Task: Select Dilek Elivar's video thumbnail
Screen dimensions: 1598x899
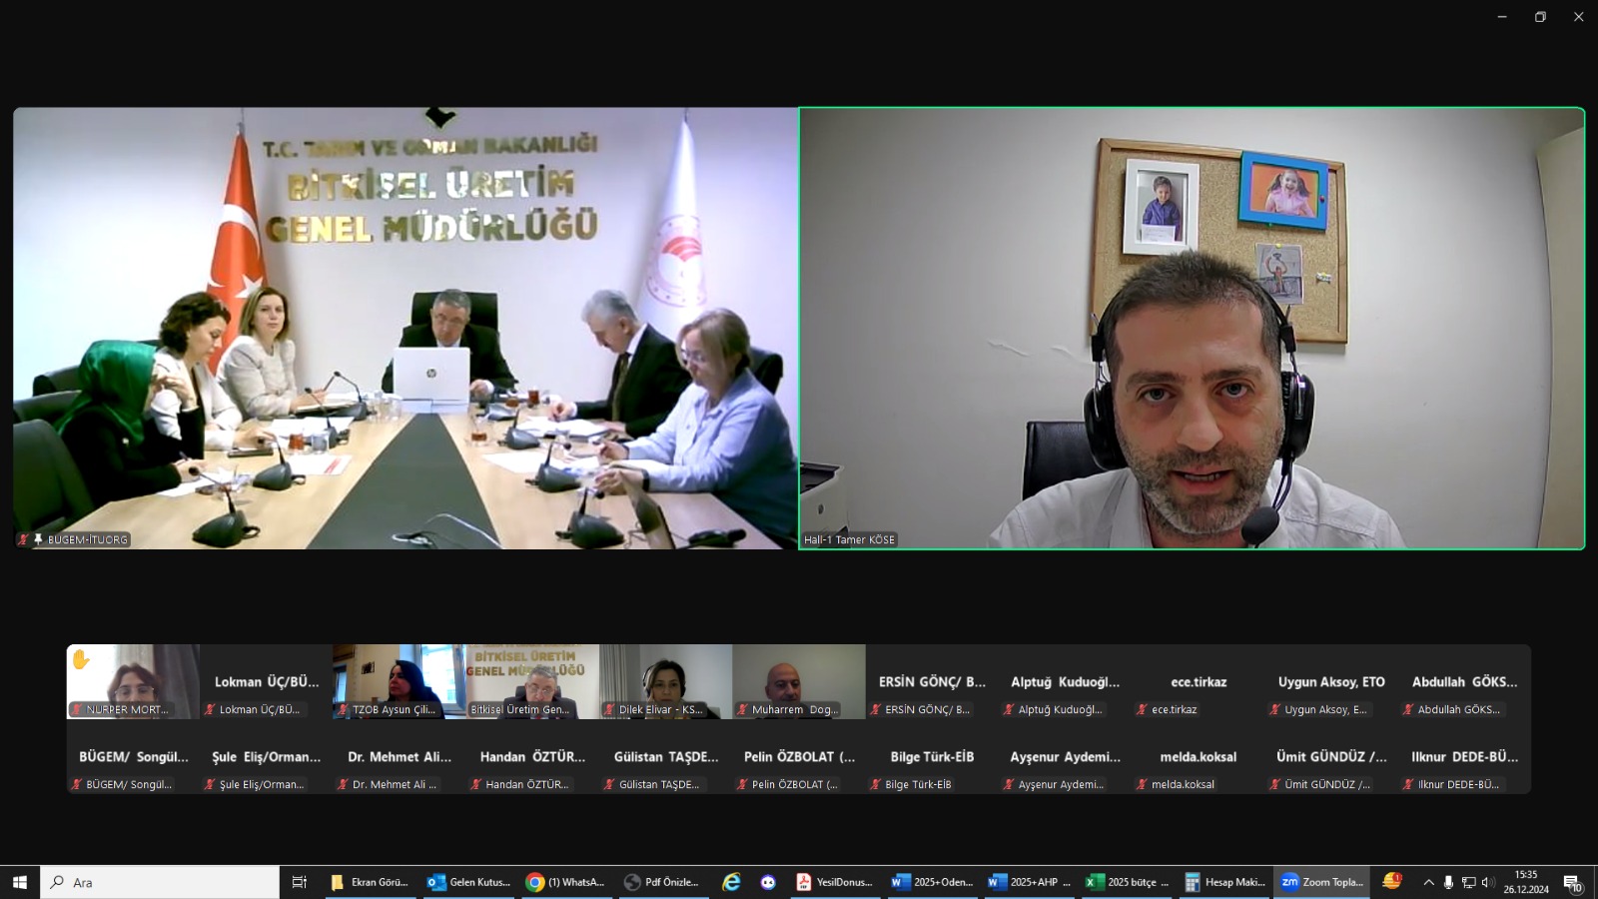Action: pos(665,681)
